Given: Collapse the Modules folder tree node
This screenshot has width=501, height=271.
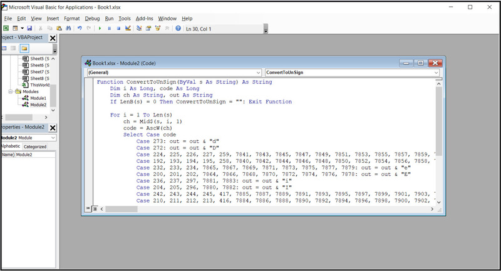Looking at the screenshot, I should click(x=11, y=91).
